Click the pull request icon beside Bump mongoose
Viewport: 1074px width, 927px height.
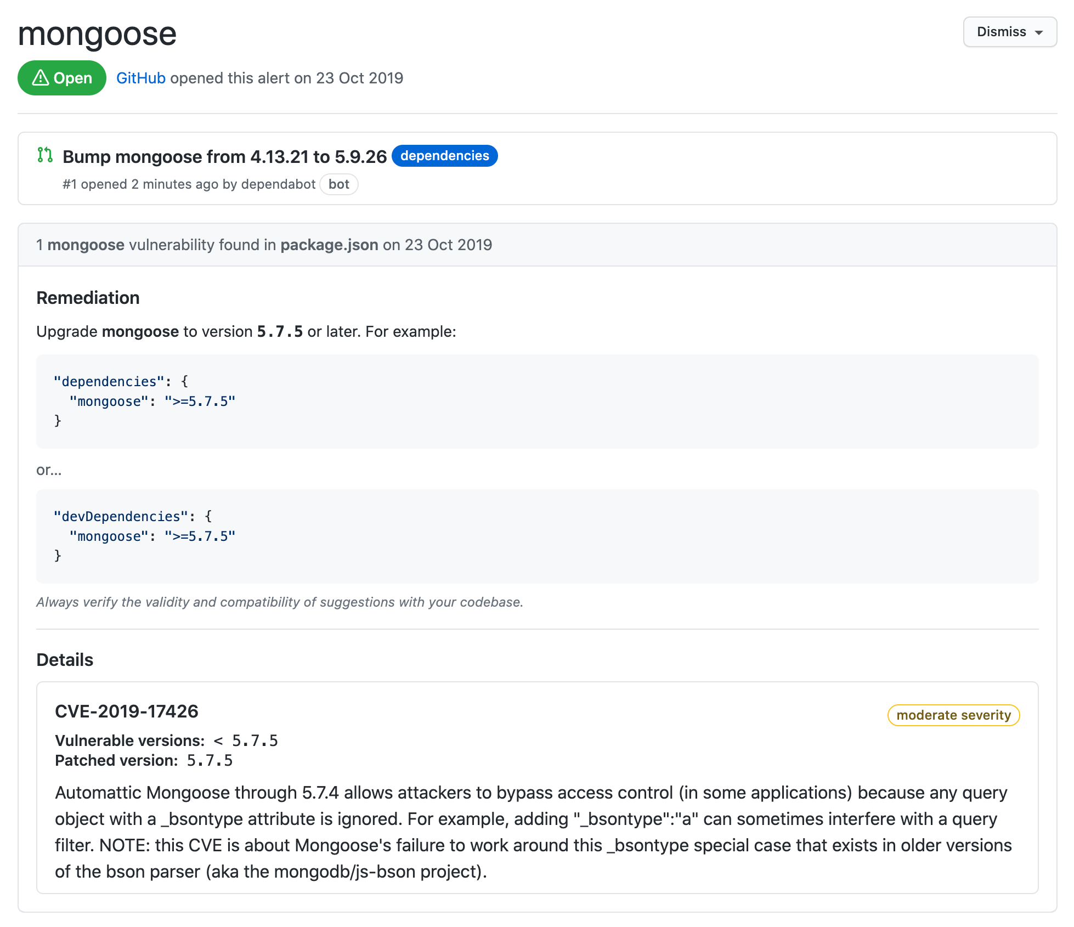[x=45, y=155]
